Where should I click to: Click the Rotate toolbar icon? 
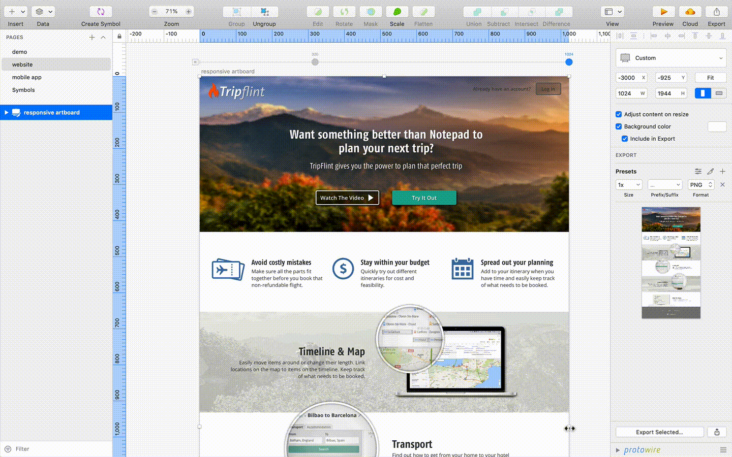point(344,12)
